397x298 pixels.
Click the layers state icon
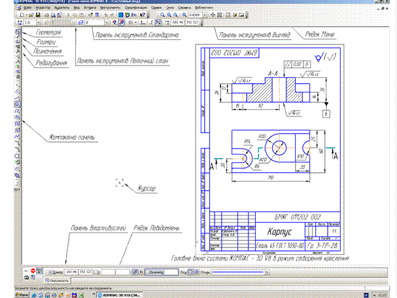80,22
